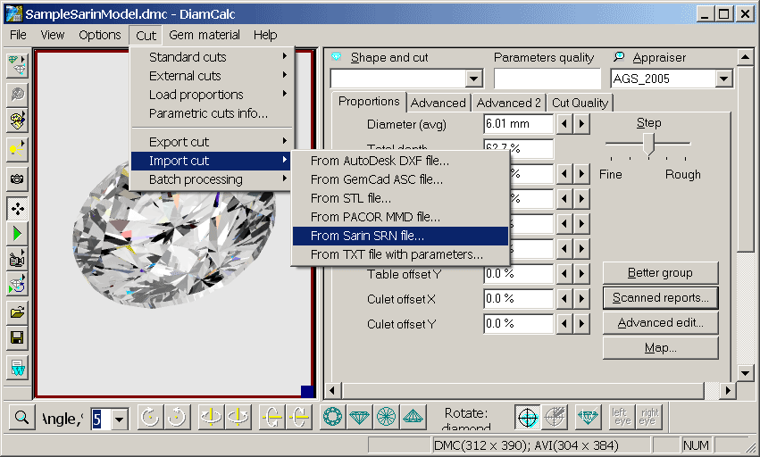
Task: Click the Diameter (avg) input field
Action: 518,124
